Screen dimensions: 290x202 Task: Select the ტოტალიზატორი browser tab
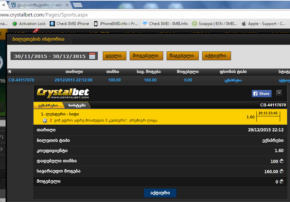tap(40, 5)
